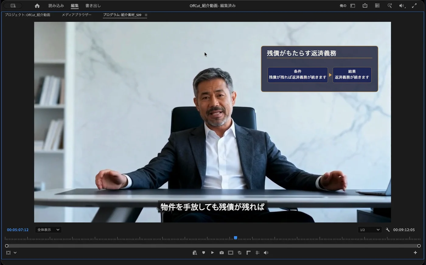Click the 俺の workspace label
This screenshot has width=426, height=265.
tap(343, 6)
